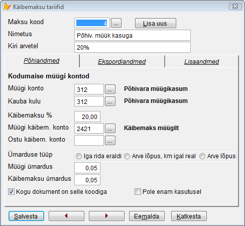Switch to the Ekspordiandmed tab
Image resolution: width=245 pixels, height=226 pixels.
(122, 61)
